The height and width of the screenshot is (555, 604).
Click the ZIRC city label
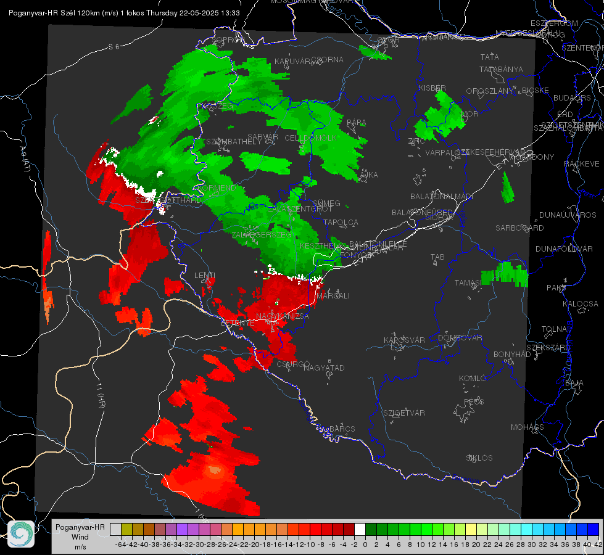(x=416, y=141)
